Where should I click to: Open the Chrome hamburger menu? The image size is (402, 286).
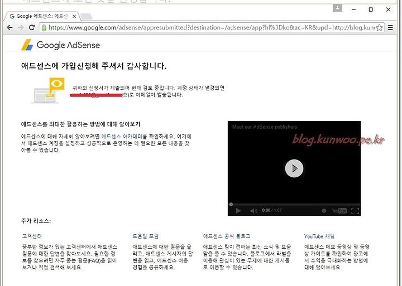click(390, 28)
